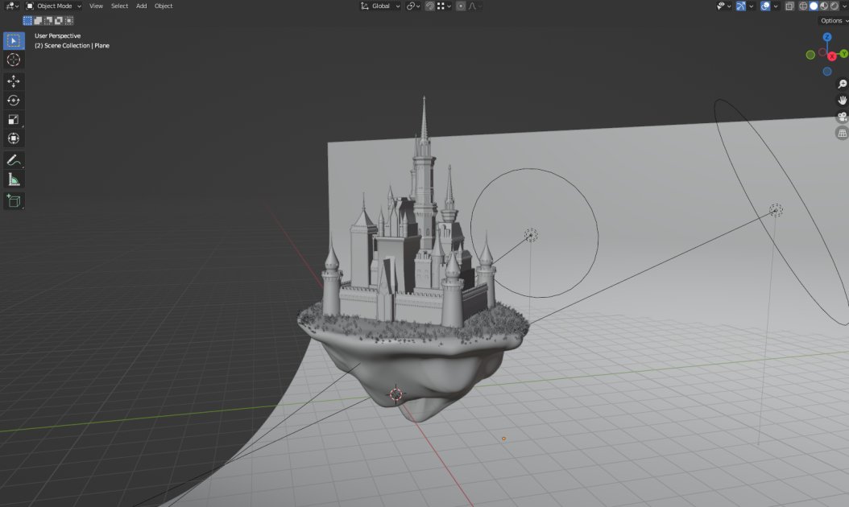Set selection mode to Subtract
Image resolution: width=849 pixels, height=507 pixels.
48,21
